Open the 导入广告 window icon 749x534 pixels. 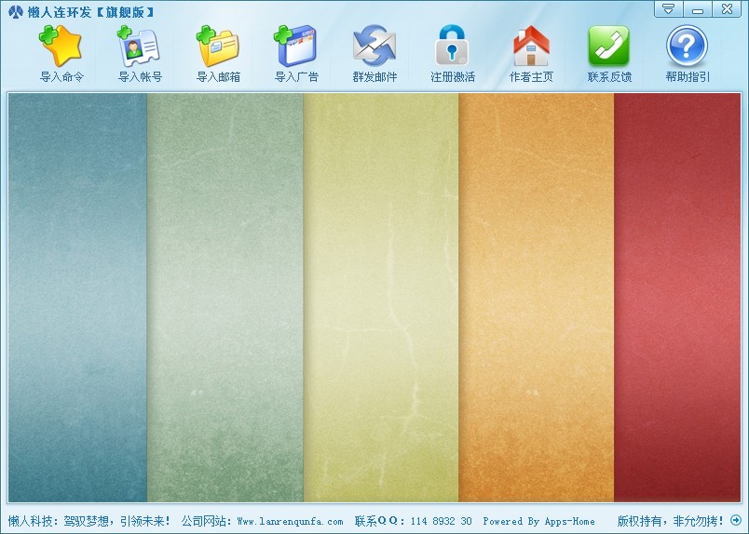click(x=295, y=46)
